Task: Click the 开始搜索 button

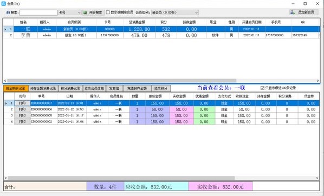Action: [93, 12]
